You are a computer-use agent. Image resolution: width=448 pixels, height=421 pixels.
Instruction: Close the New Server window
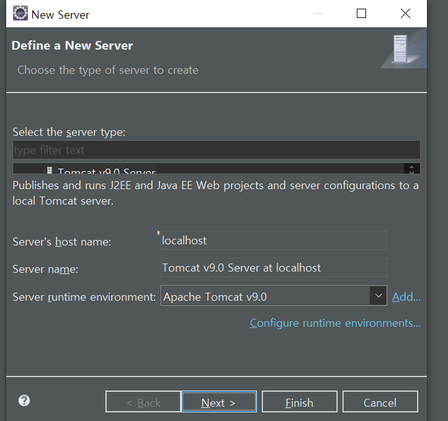coord(405,14)
